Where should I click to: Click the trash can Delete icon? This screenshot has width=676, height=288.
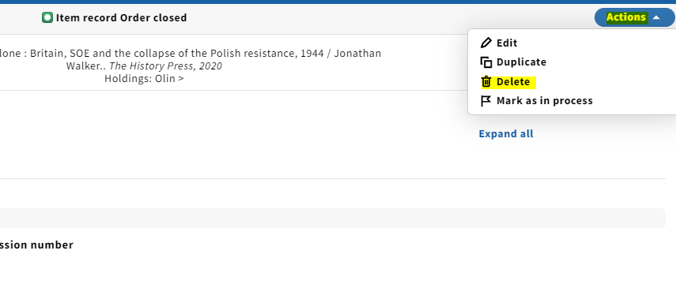point(486,82)
